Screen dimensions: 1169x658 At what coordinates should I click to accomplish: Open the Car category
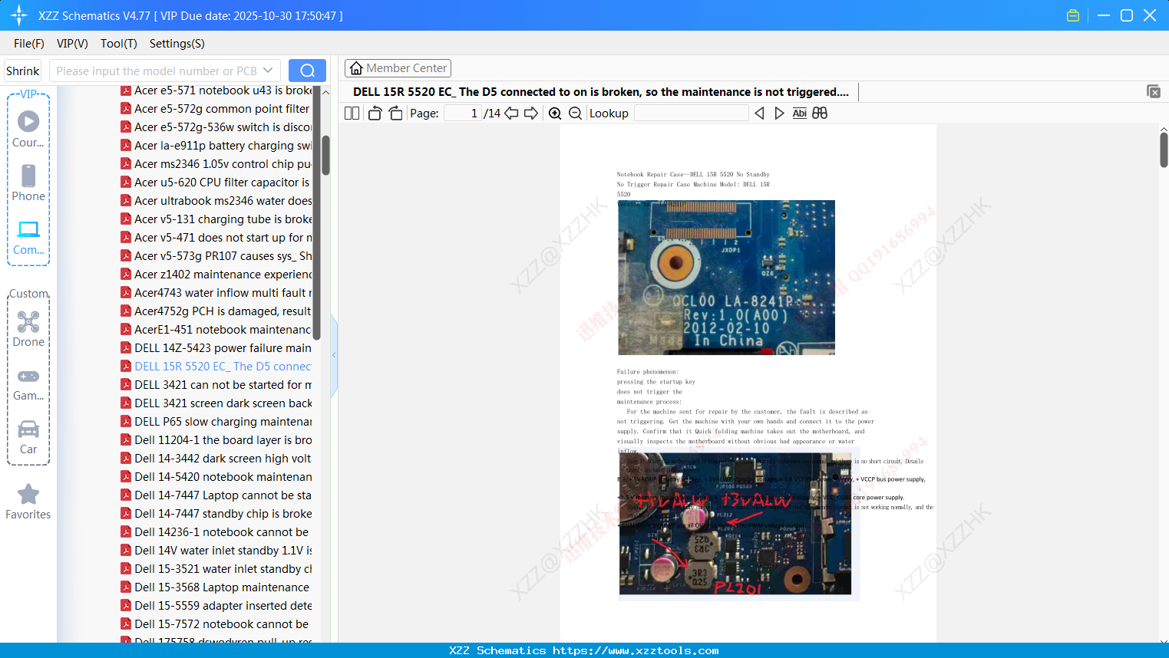click(x=28, y=437)
